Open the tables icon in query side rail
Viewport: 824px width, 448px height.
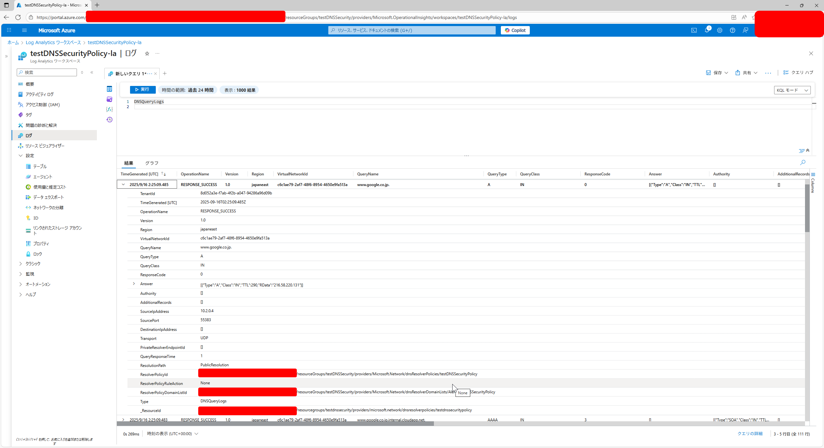[109, 89]
